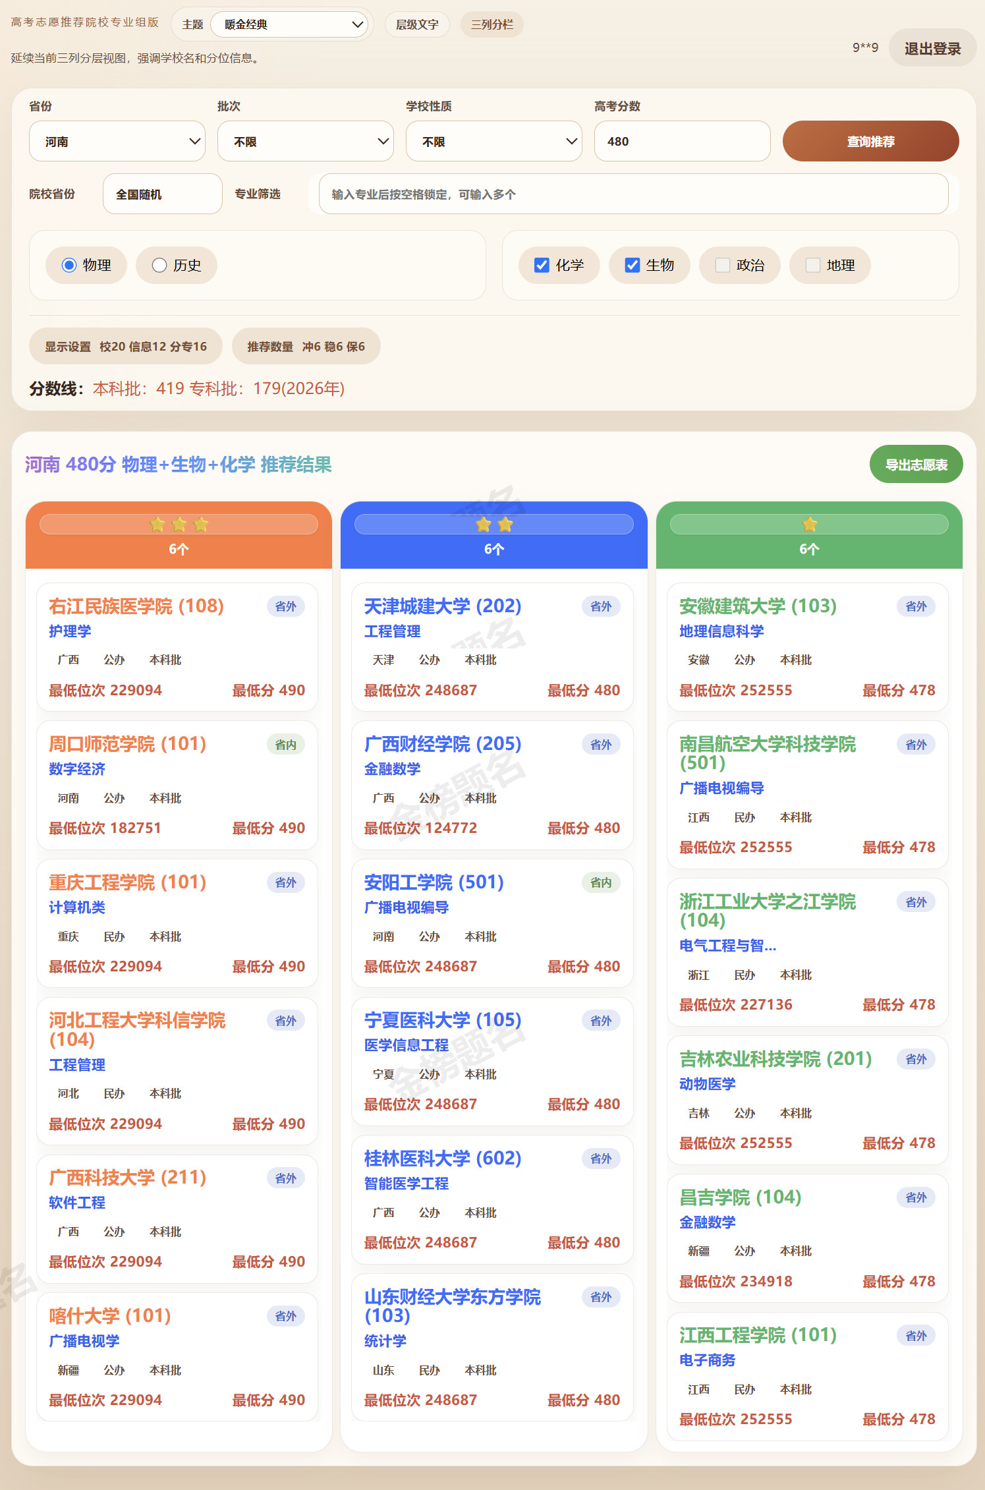The width and height of the screenshot is (985, 1490).
Task: Open the 广西科技大学 (211) card
Action: (x=177, y=1218)
